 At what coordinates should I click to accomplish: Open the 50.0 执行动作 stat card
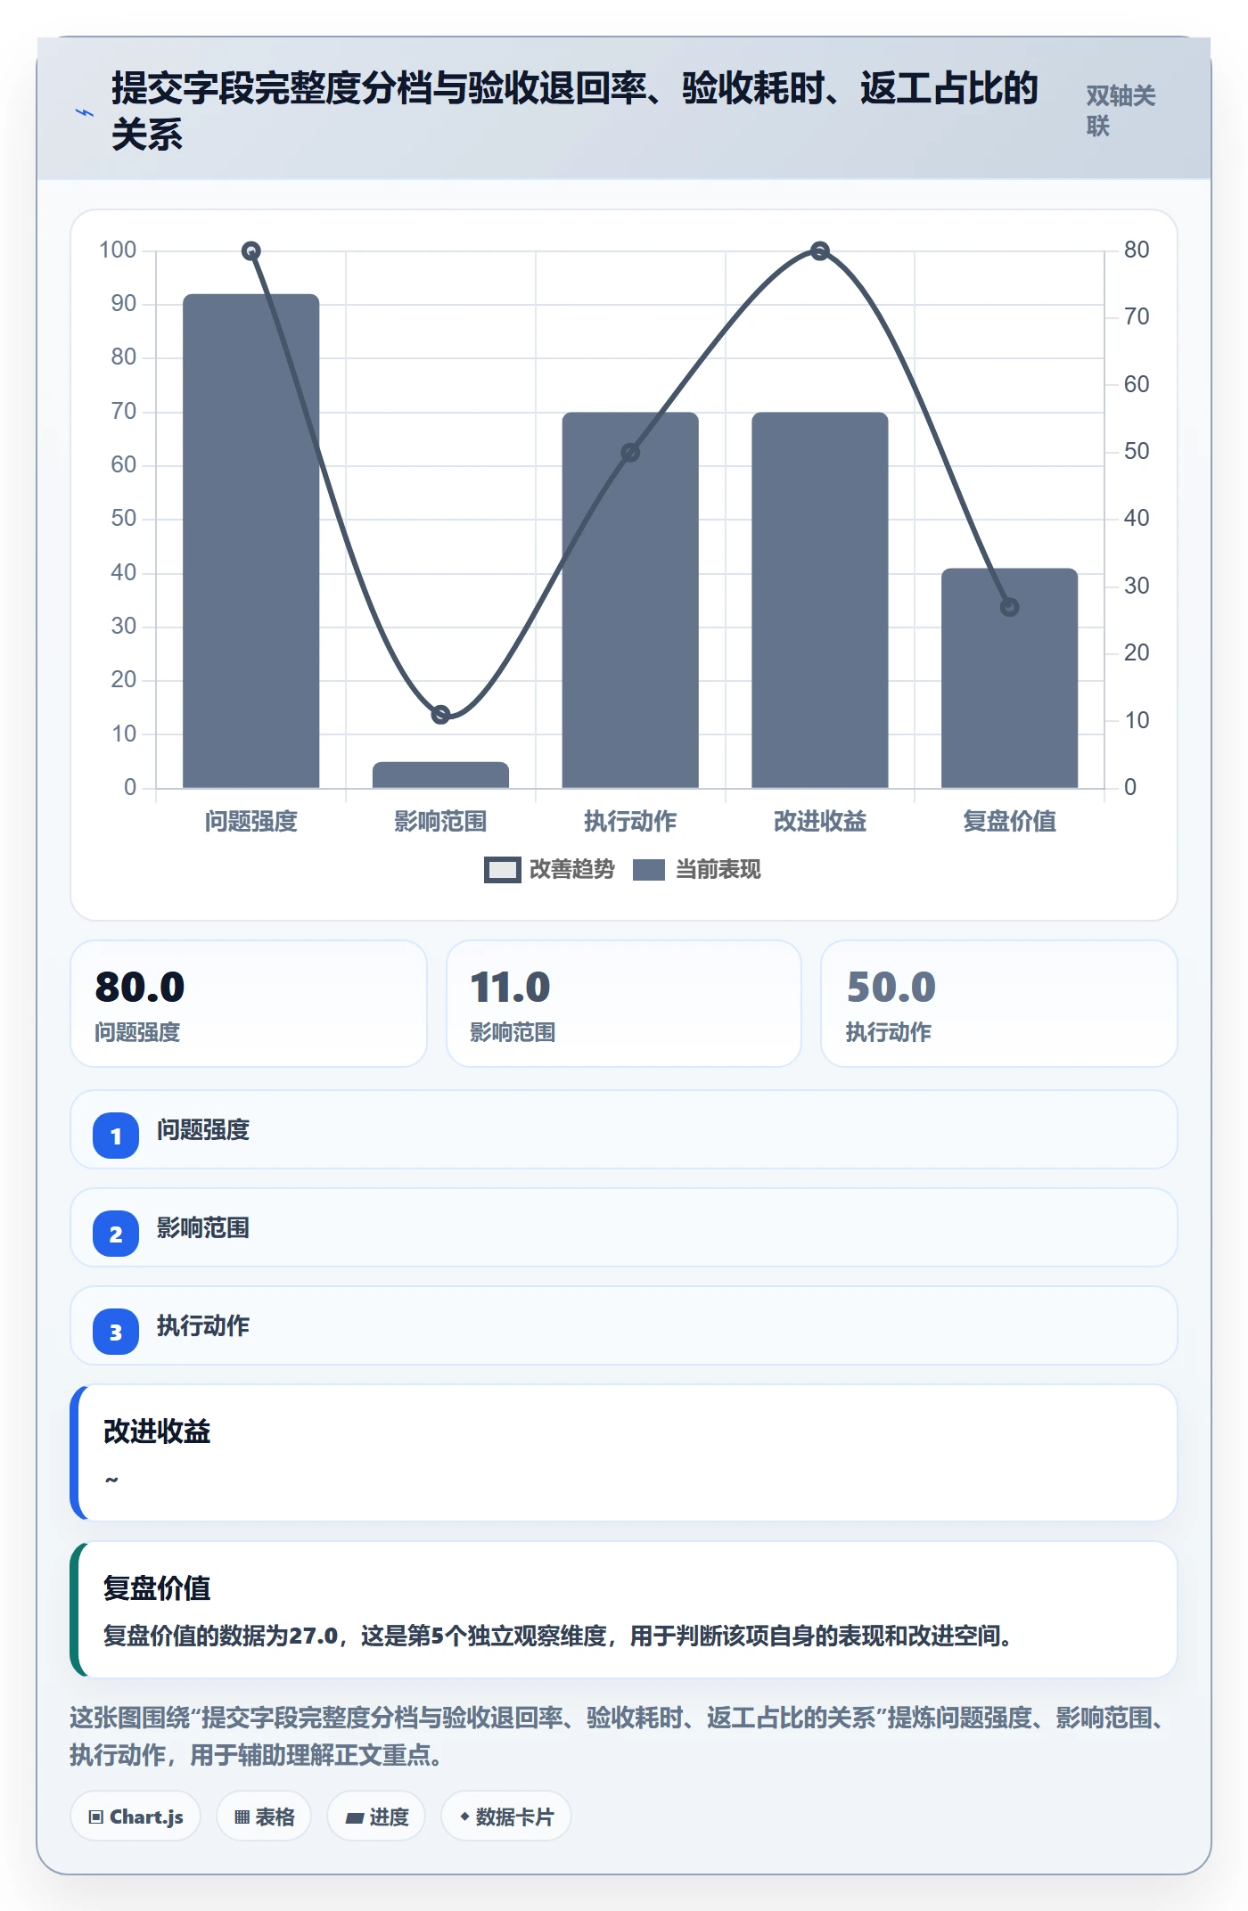[999, 1004]
